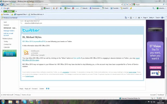Open Skype from the Windows taskbar
The image size is (167, 104).
coord(25,102)
